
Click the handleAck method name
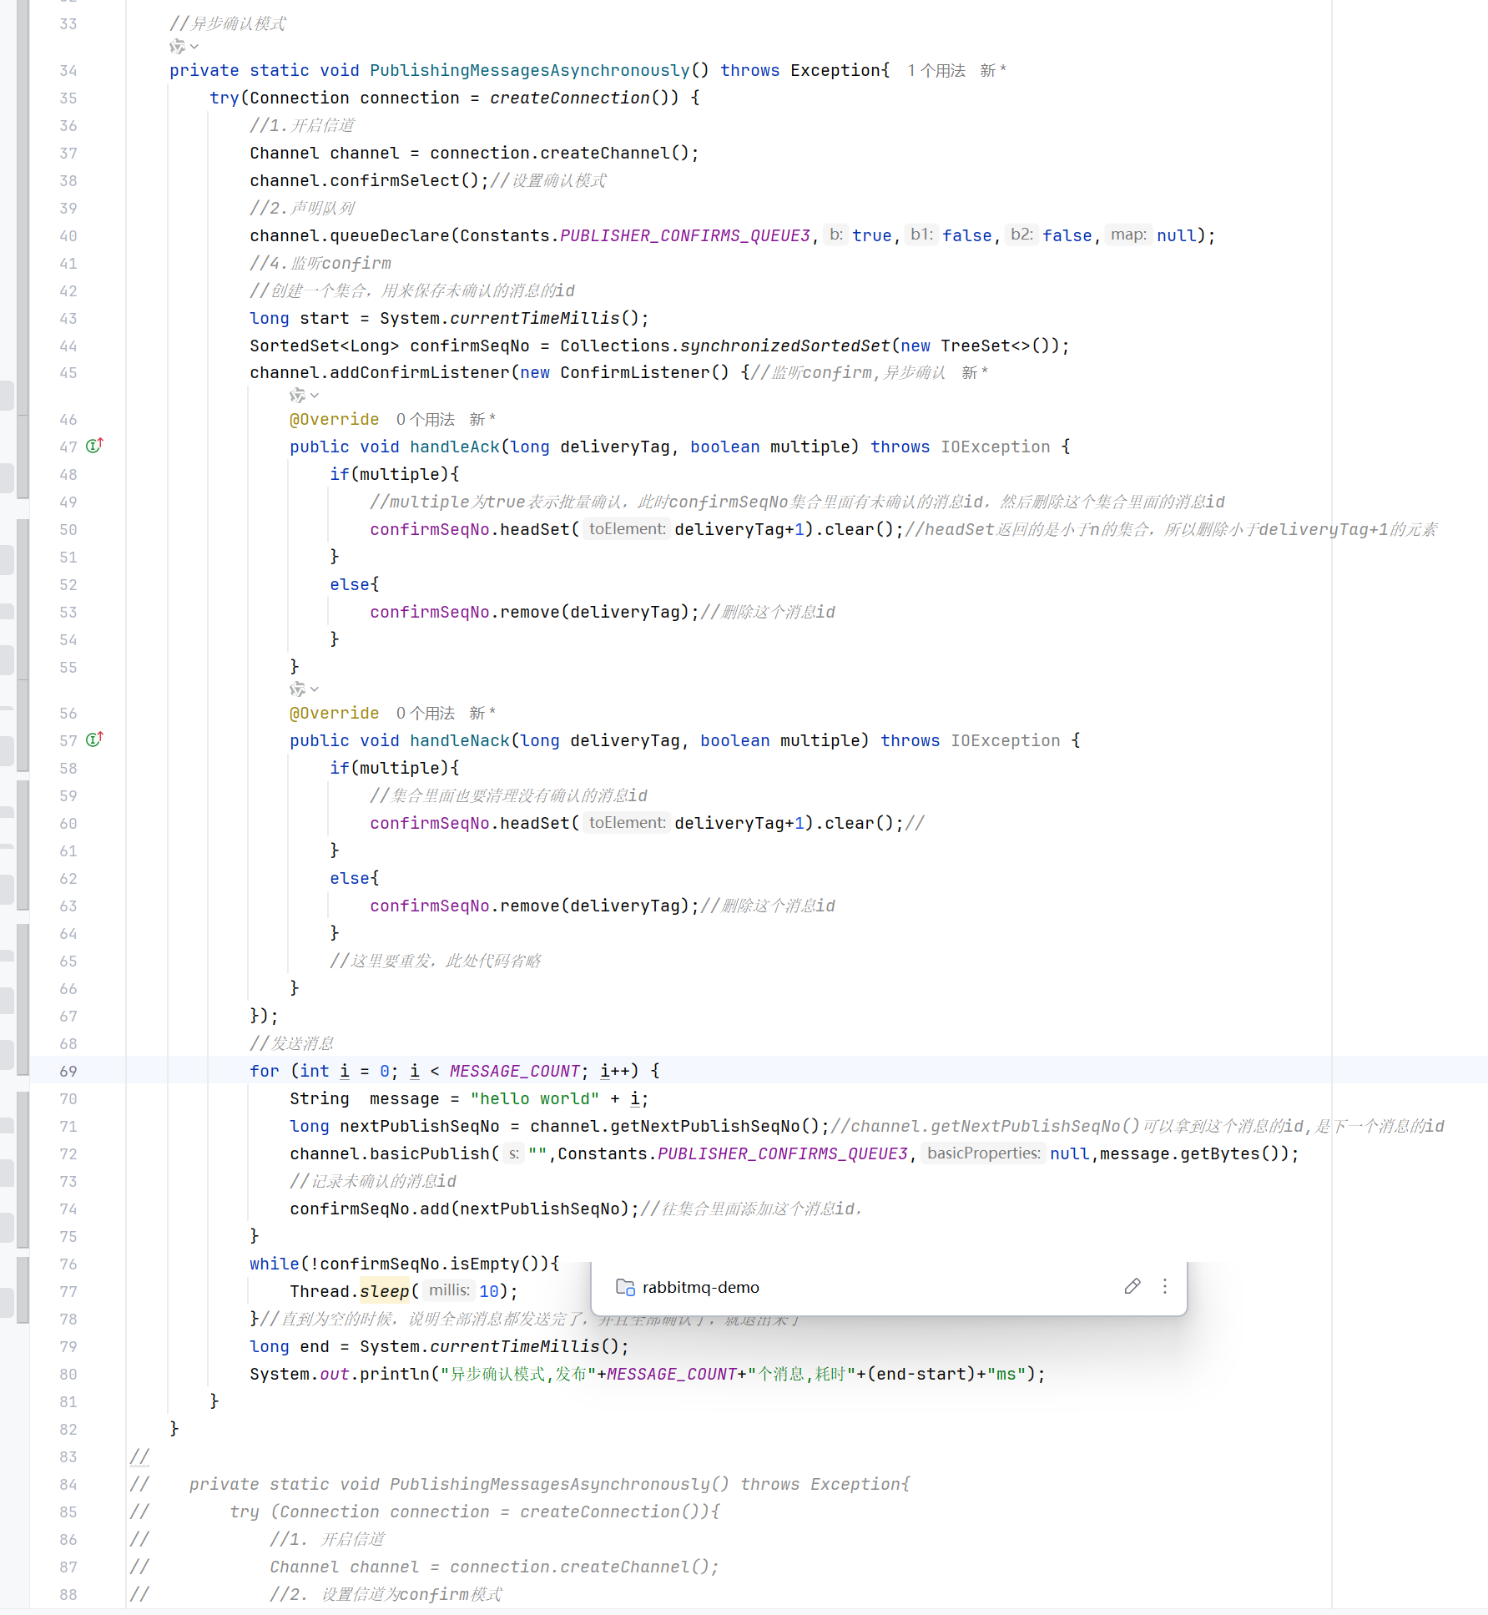pos(455,447)
